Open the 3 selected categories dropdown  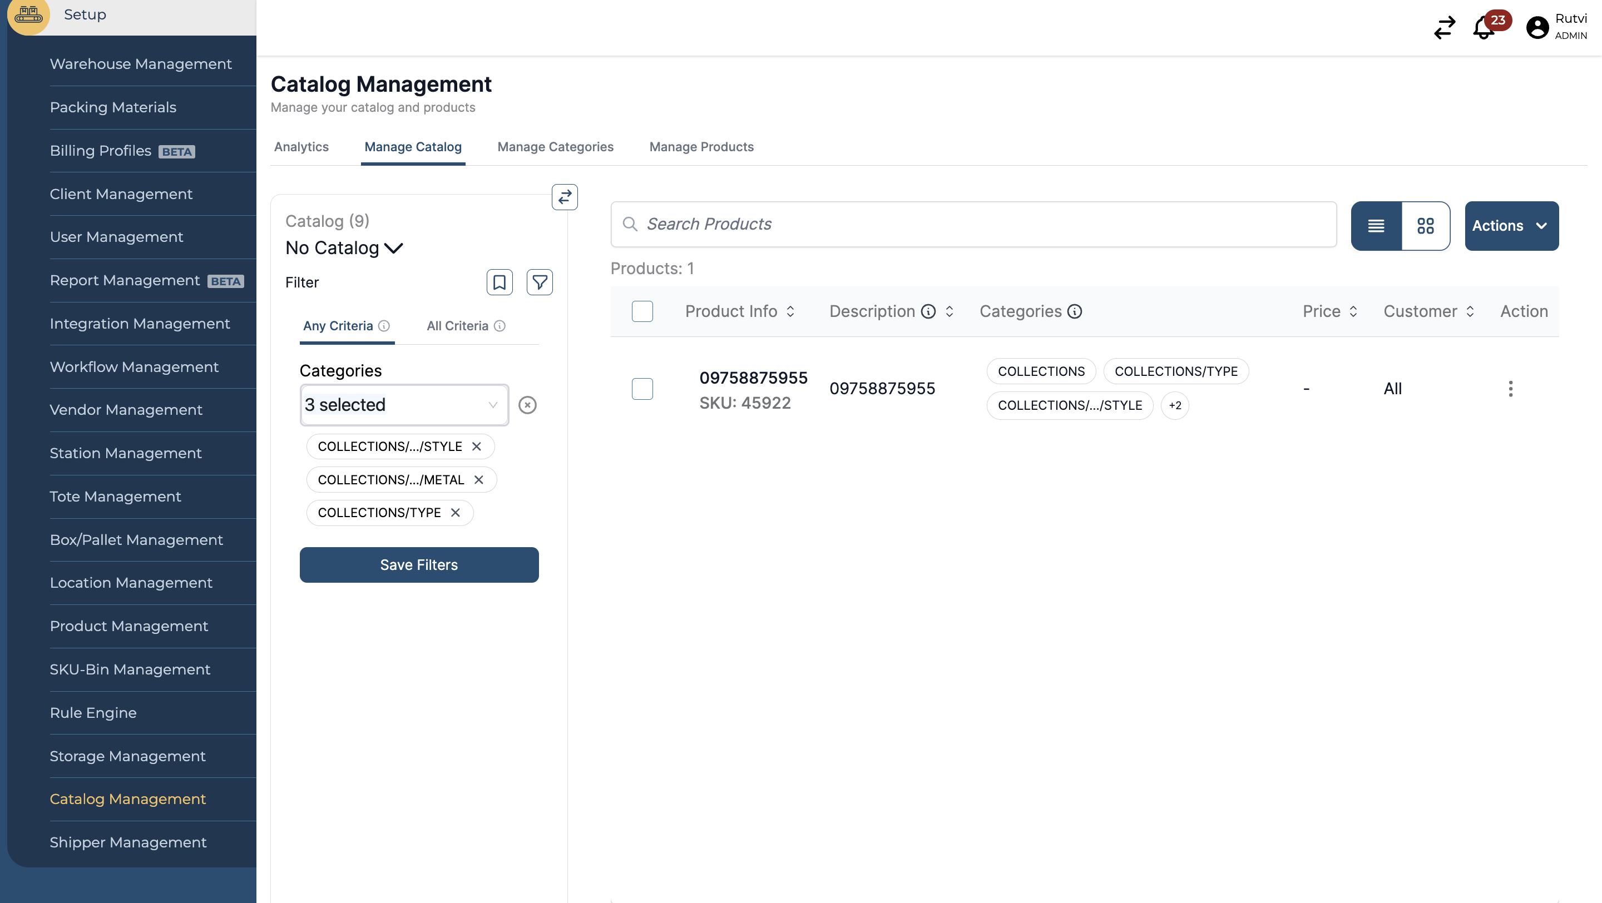pos(404,405)
